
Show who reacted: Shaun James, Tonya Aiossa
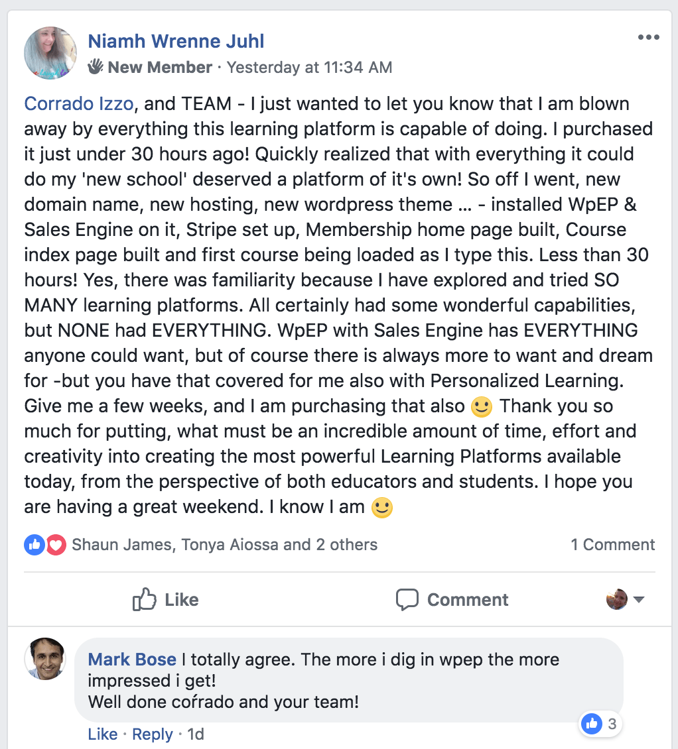point(224,545)
